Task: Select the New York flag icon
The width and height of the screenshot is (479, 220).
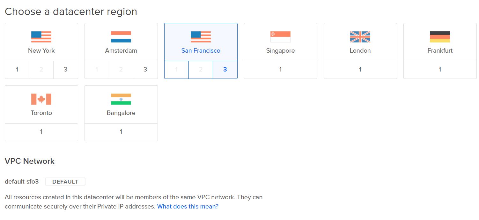Action: coord(41,37)
